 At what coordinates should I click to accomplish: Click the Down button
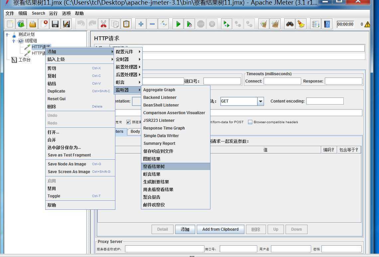pyautogui.click(x=296, y=229)
